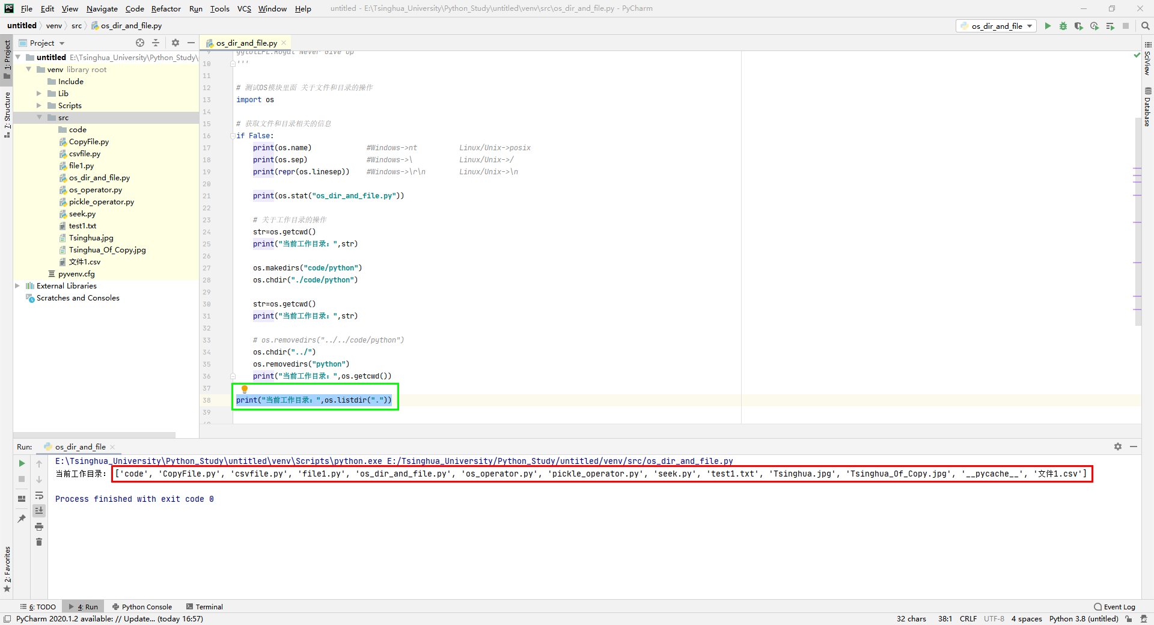Run os_dir_and_file with the green play icon
This screenshot has width=1154, height=625.
[x=1048, y=26]
